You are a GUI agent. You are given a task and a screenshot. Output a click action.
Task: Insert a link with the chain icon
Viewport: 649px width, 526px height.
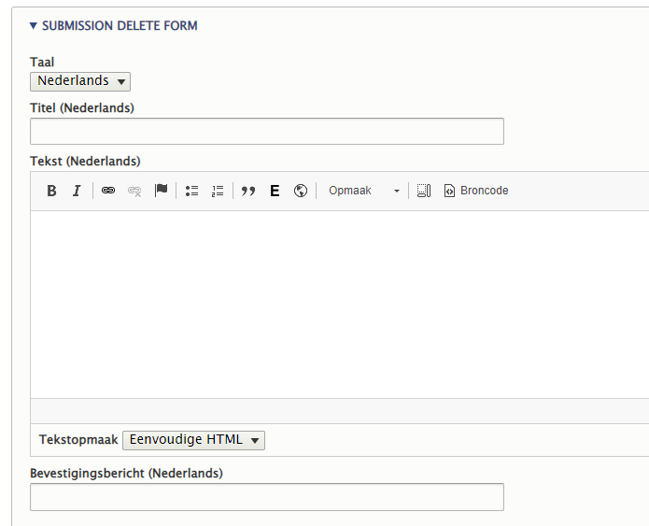pos(108,191)
